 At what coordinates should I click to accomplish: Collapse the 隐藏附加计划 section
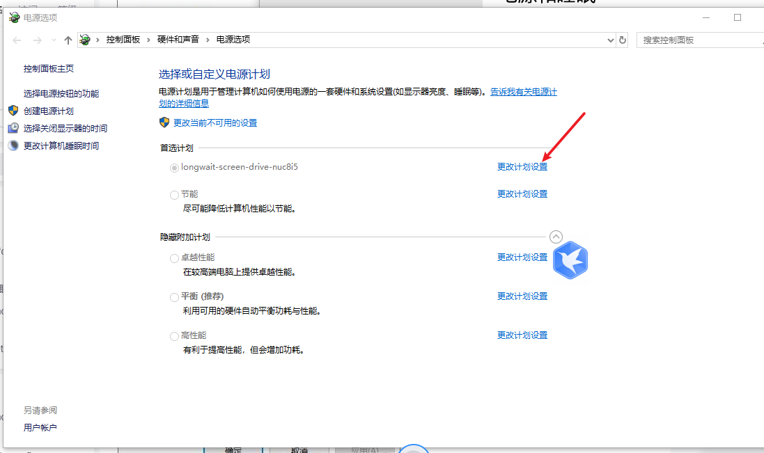[x=556, y=237]
